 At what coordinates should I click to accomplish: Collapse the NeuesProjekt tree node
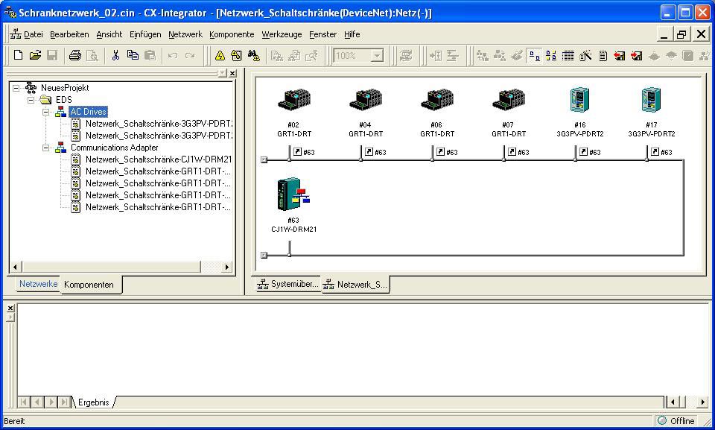click(16, 88)
